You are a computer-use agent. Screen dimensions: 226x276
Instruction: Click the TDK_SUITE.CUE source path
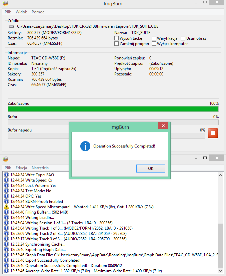[88, 26]
